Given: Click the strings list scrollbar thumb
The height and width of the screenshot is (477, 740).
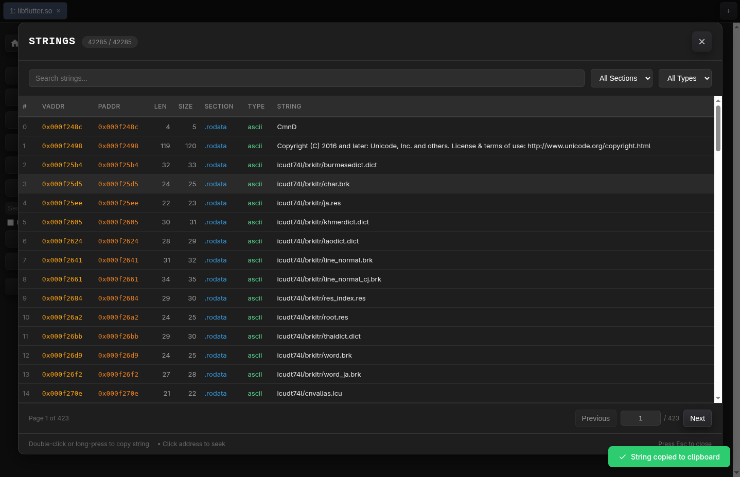Looking at the screenshot, I should click(718, 129).
